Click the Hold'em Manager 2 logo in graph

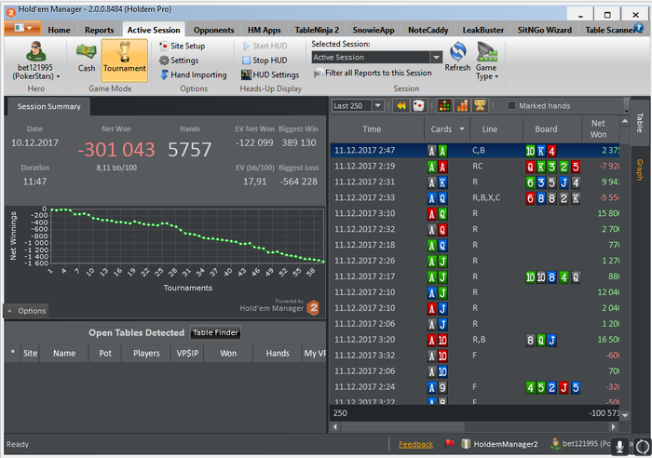tap(313, 308)
